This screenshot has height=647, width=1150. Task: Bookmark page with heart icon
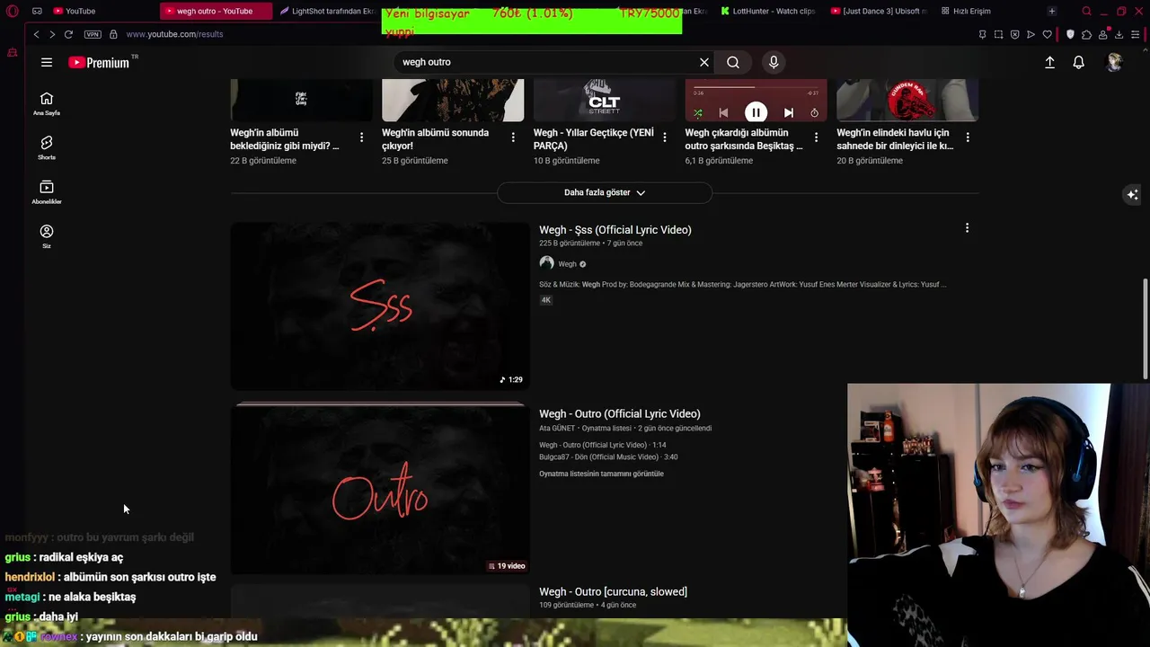(x=1047, y=34)
